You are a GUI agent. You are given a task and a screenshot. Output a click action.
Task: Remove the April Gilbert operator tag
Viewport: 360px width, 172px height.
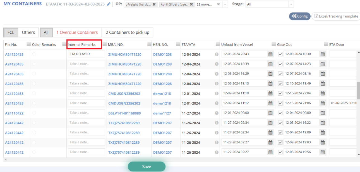pos(191,4)
